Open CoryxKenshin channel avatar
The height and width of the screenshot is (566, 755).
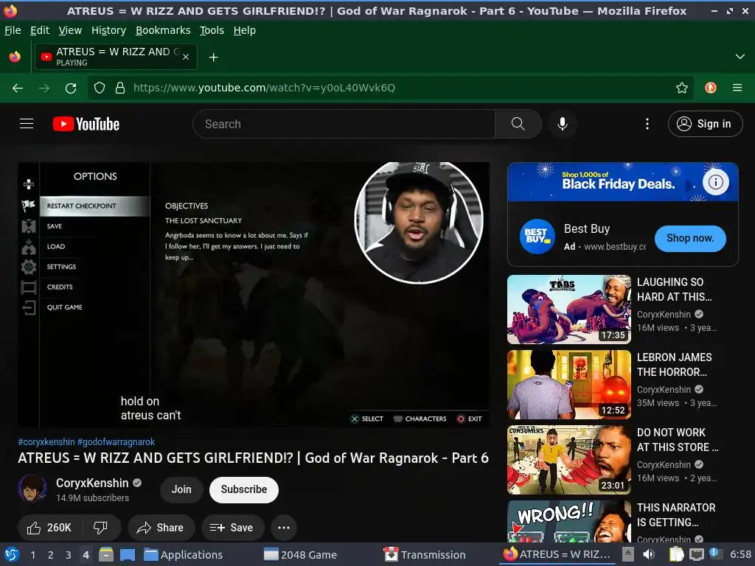pos(32,489)
